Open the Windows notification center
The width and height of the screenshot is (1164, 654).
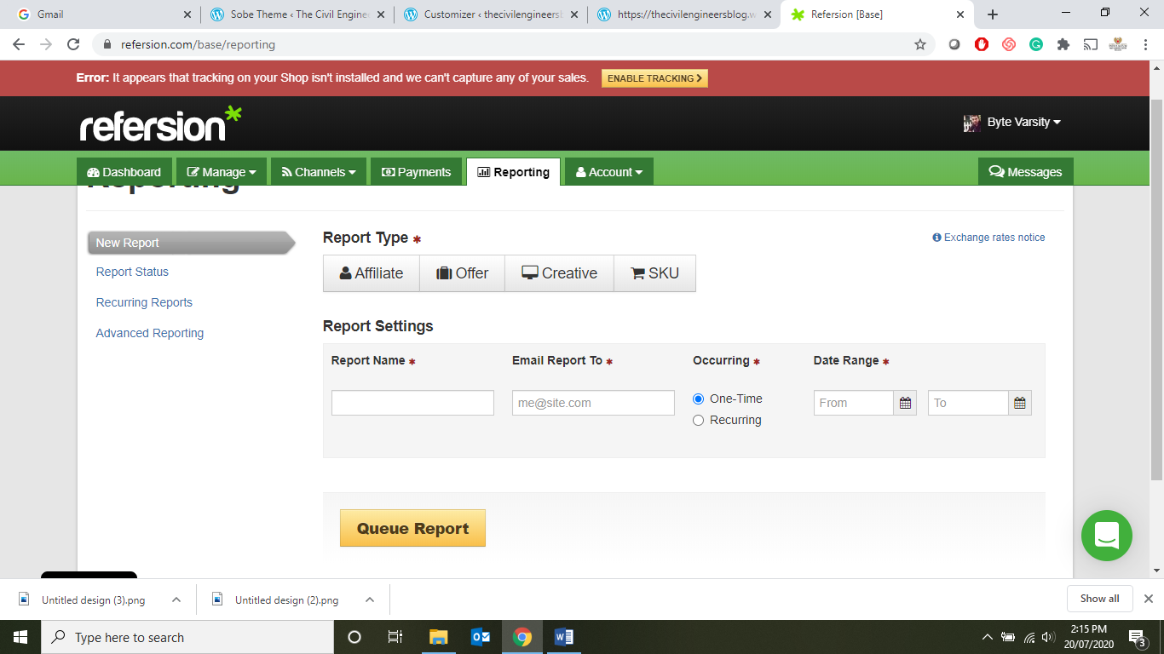click(1137, 637)
